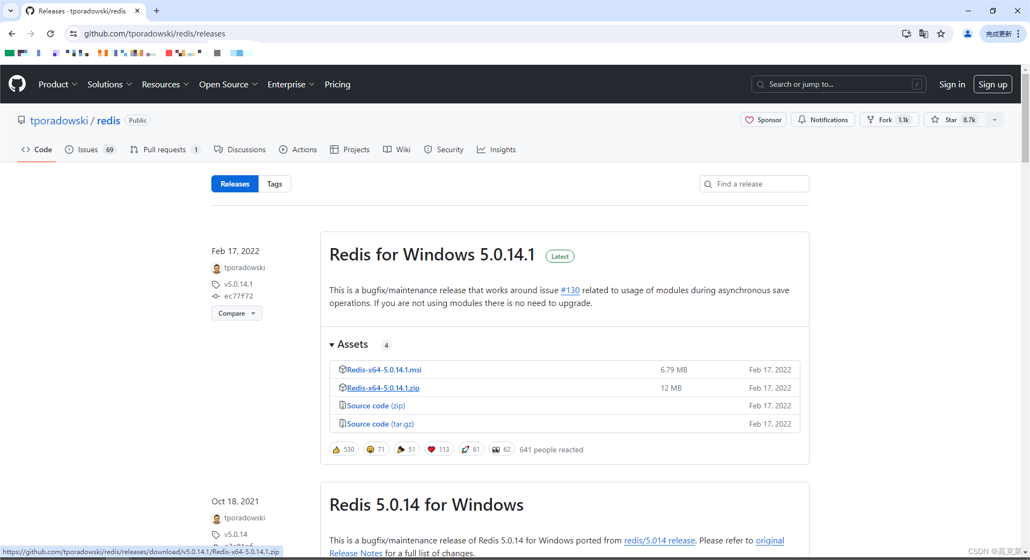Image resolution: width=1030 pixels, height=560 pixels.
Task: Open a new browser tab with plus
Action: (x=157, y=11)
